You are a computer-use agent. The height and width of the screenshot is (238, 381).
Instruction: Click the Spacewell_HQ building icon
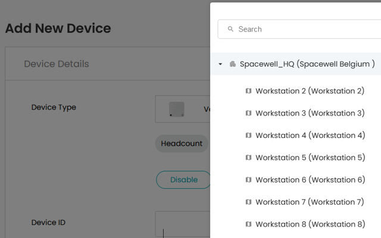233,64
